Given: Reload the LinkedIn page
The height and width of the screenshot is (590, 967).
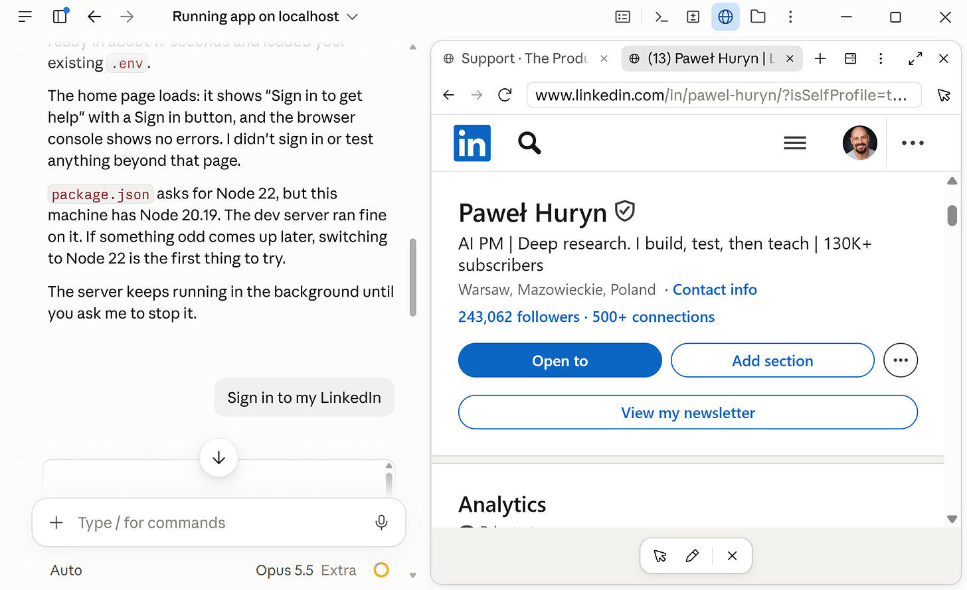Looking at the screenshot, I should (x=505, y=95).
